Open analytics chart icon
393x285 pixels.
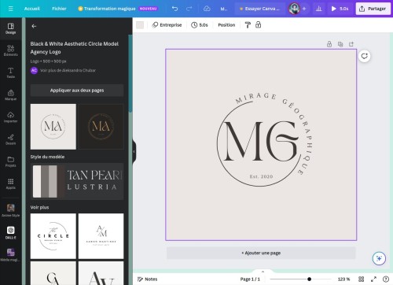coord(319,9)
